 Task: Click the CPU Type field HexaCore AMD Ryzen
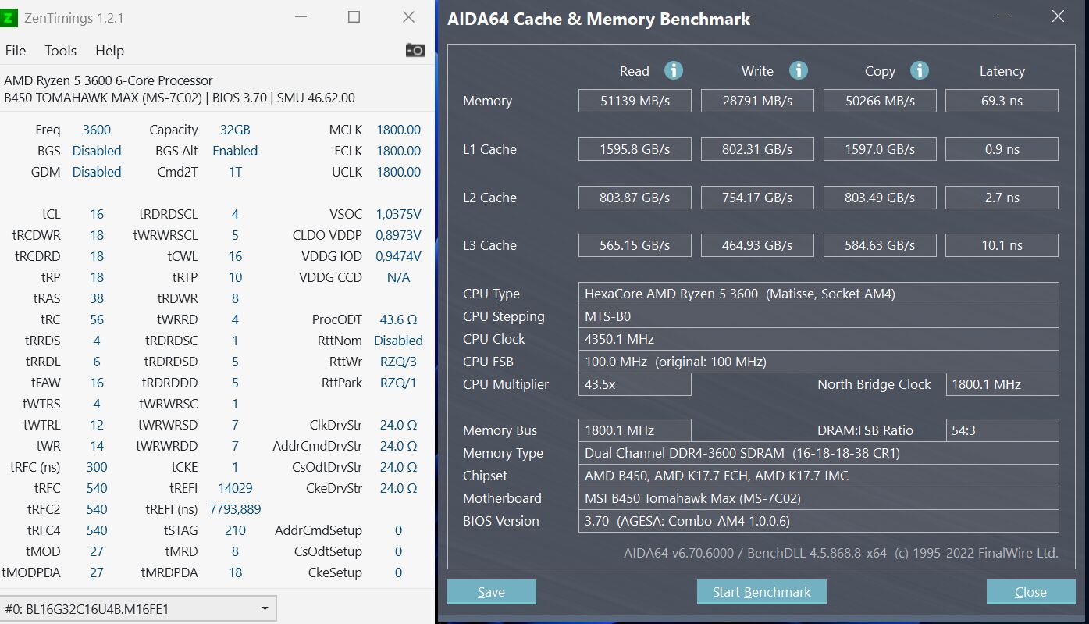coord(818,294)
